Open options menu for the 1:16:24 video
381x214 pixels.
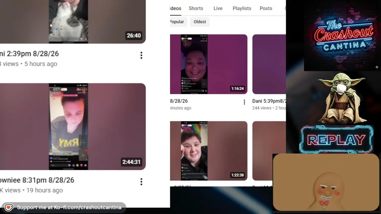point(244,102)
